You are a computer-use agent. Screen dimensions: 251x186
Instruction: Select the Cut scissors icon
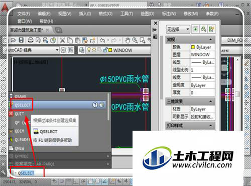(x=62, y=40)
